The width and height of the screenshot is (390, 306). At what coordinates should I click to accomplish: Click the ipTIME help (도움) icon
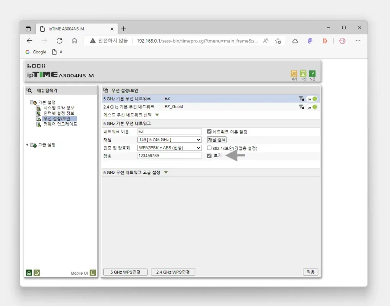coord(312,74)
